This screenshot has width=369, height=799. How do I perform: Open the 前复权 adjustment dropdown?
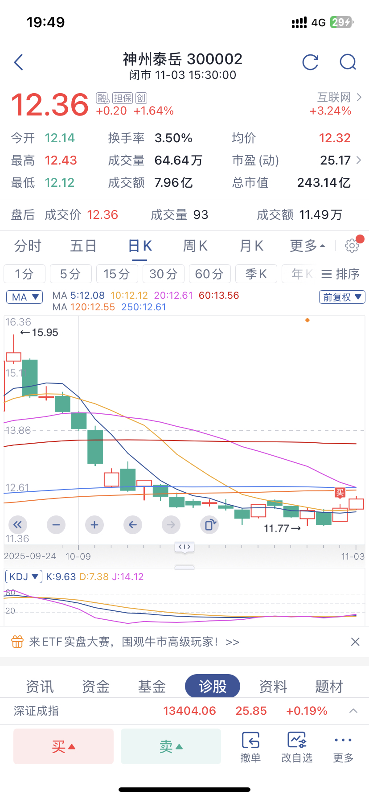pyautogui.click(x=342, y=297)
